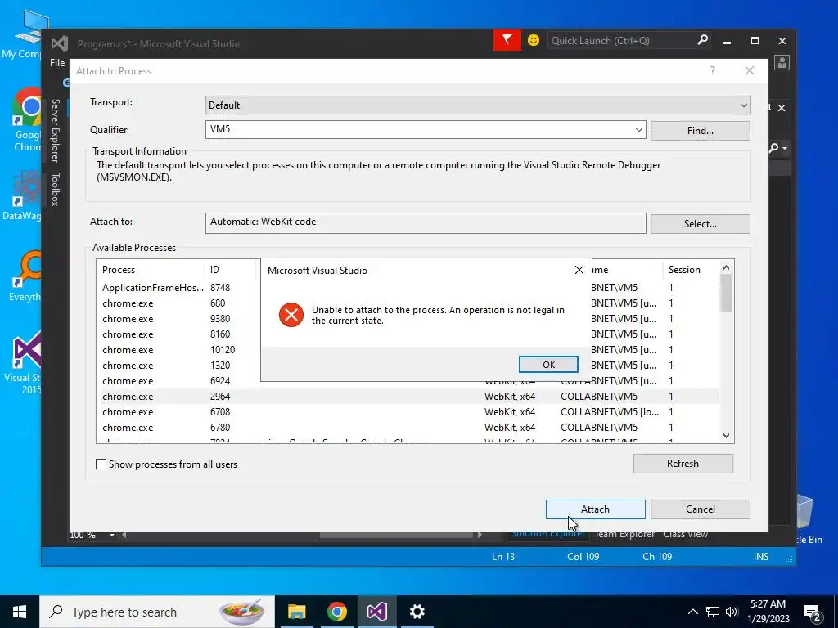The image size is (838, 628).
Task: Click the feedback smiley icon
Action: [533, 40]
